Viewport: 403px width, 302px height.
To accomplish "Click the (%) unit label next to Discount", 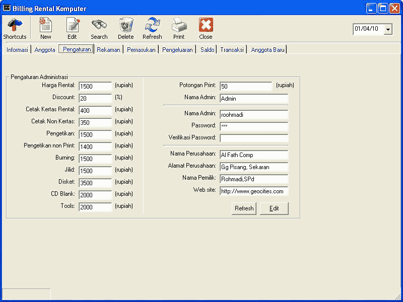I will 118,97.
